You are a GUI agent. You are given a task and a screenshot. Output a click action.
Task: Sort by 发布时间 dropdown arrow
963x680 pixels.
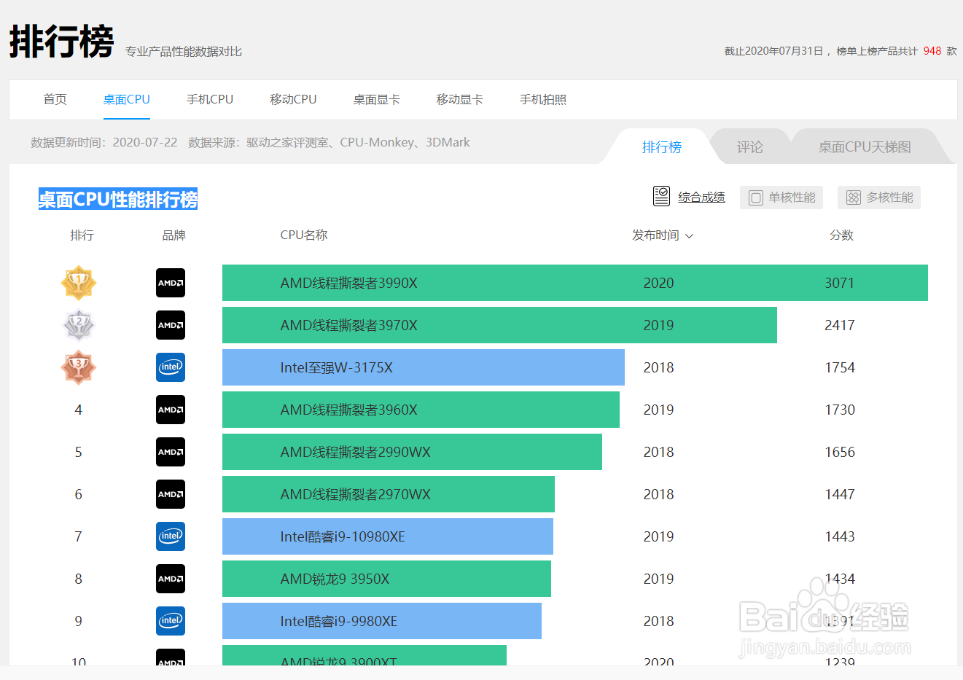click(x=690, y=236)
